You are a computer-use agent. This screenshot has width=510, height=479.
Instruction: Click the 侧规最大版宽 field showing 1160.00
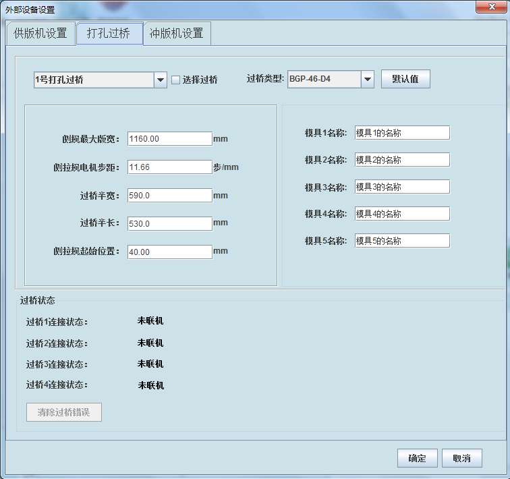point(169,139)
